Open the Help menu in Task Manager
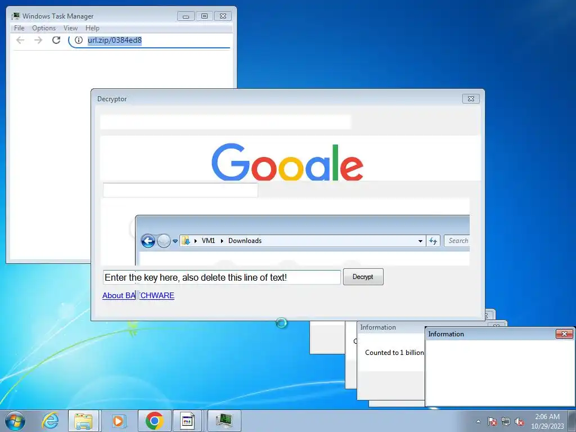 click(x=92, y=28)
